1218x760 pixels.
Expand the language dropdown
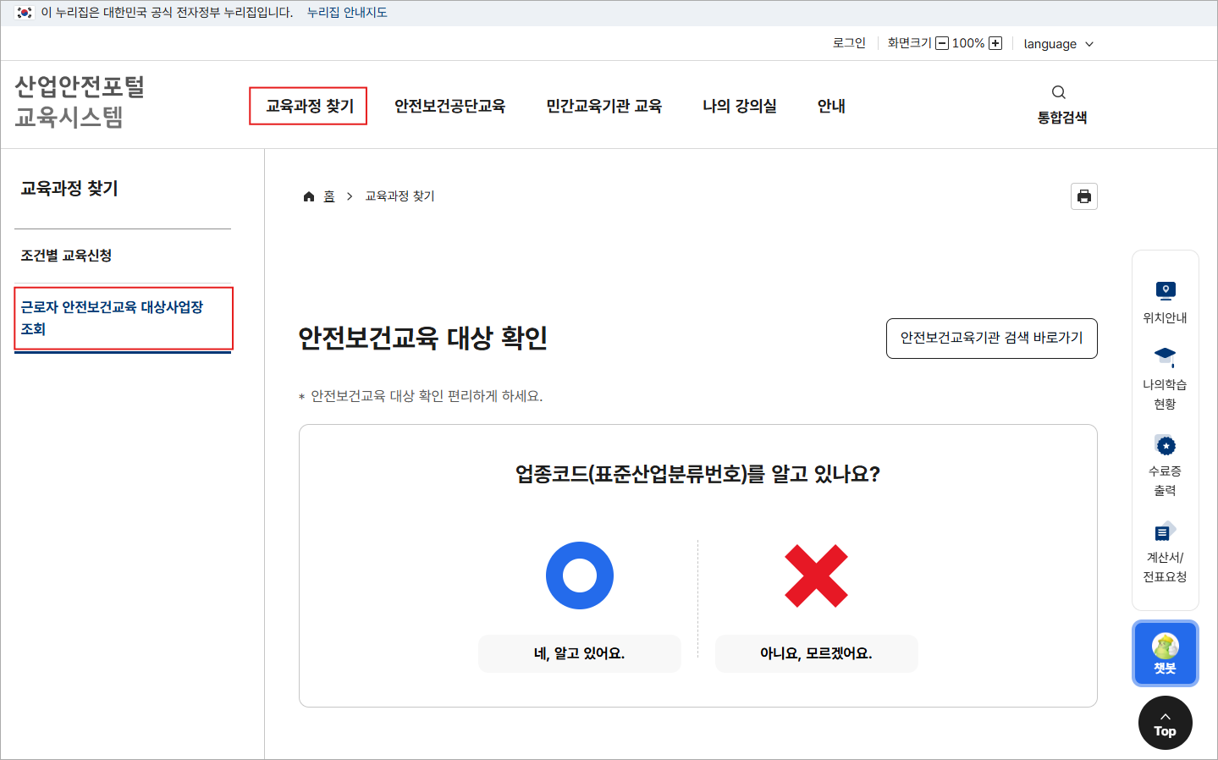point(1058,44)
